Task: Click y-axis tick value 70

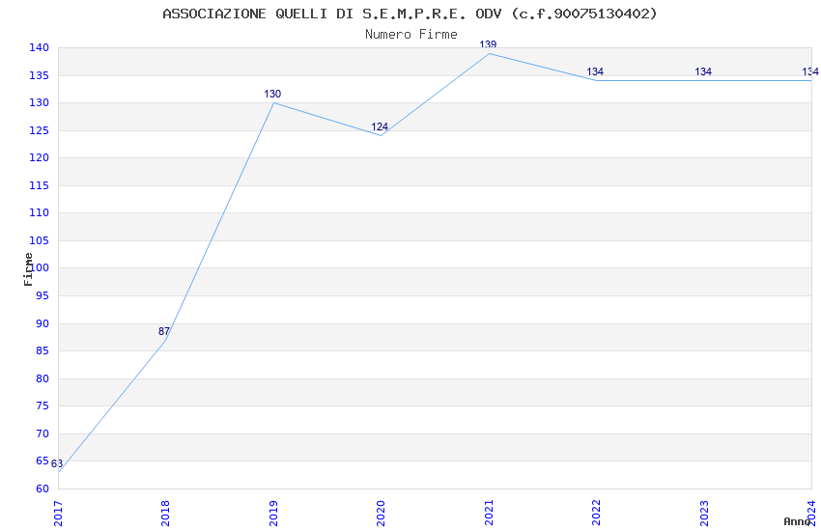Action: pyautogui.click(x=42, y=433)
